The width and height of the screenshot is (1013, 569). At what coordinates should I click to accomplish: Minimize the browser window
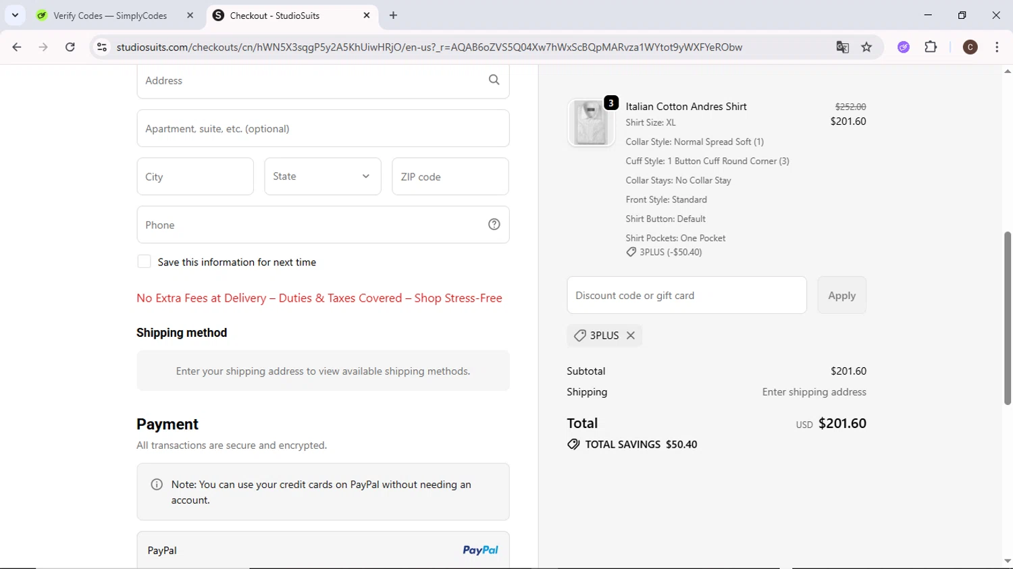[x=928, y=15]
